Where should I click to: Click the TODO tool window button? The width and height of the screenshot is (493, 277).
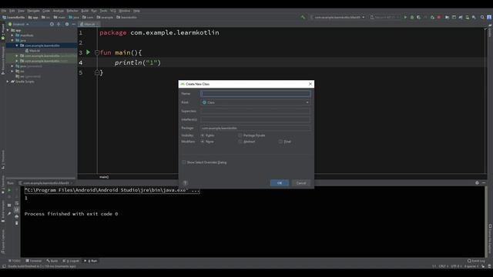[x=15, y=261]
